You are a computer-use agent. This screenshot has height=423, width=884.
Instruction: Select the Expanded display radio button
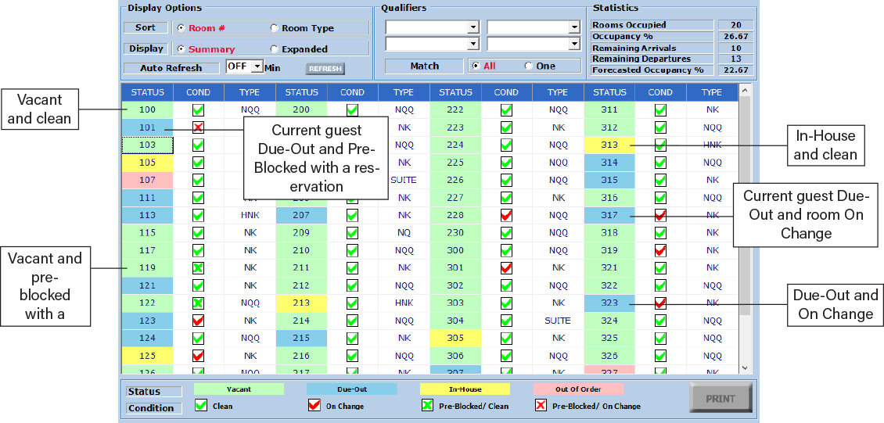[x=274, y=48]
